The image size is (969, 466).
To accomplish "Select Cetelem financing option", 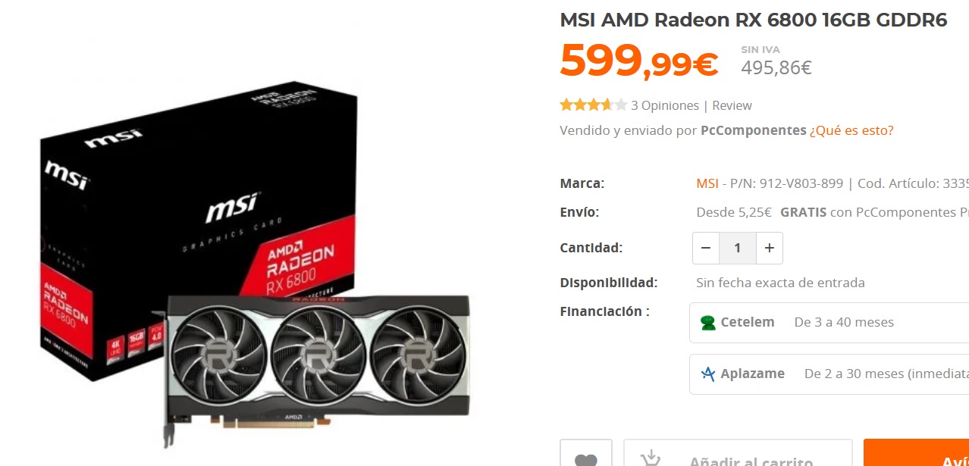I will pyautogui.click(x=829, y=323).
